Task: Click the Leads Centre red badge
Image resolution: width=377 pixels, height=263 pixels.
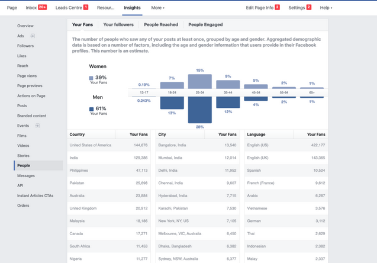Action: (x=86, y=7)
